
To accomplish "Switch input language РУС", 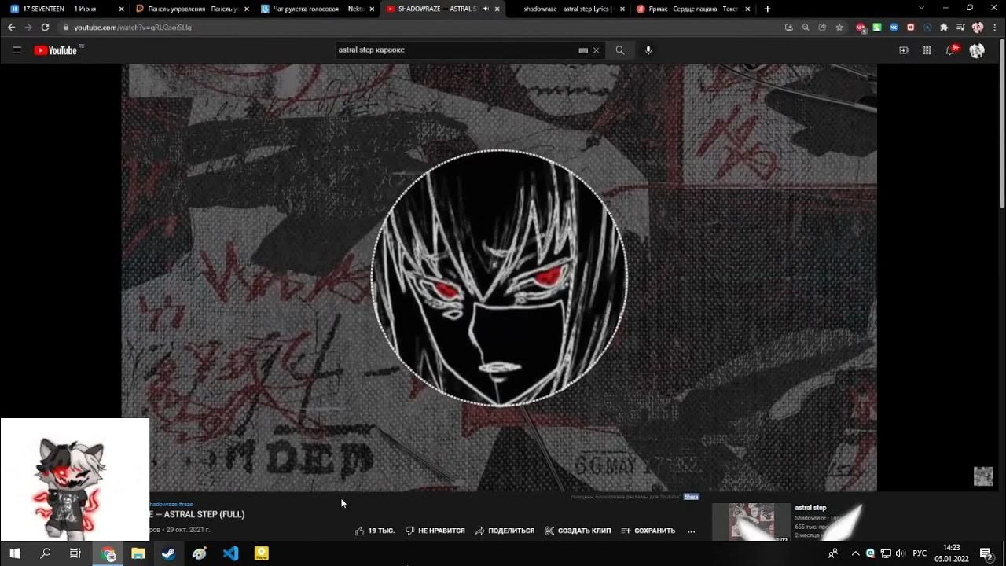I will 920,553.
